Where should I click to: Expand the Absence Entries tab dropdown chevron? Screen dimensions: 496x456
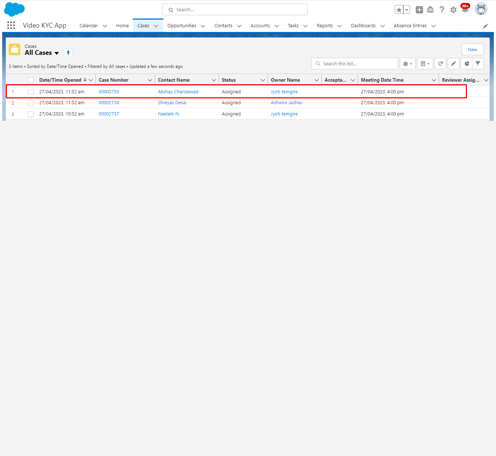[x=434, y=26]
